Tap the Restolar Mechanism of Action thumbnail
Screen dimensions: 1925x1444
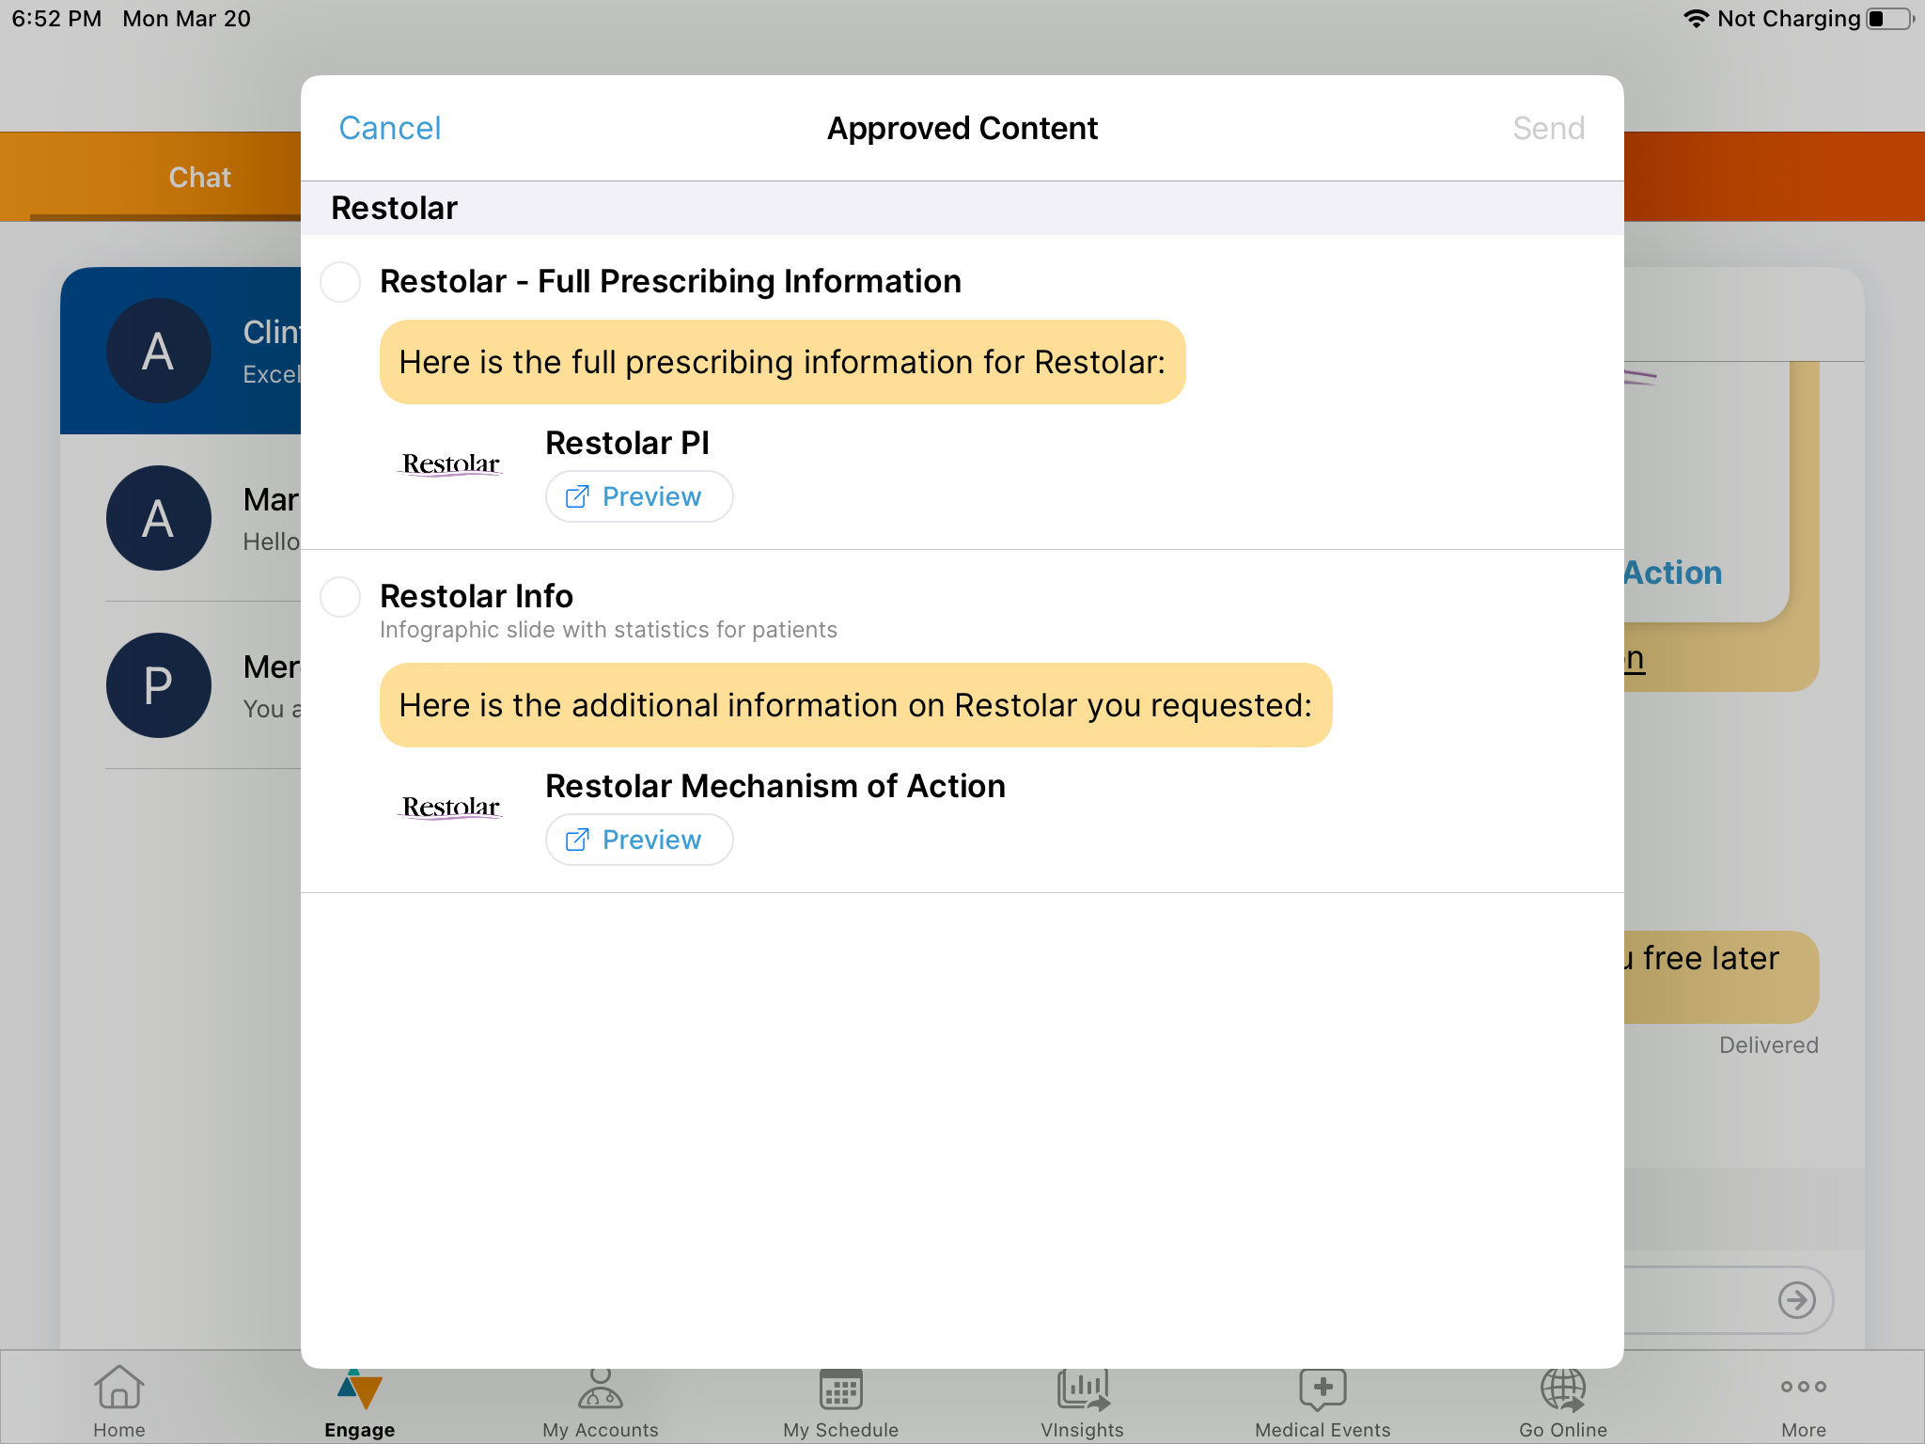(450, 807)
